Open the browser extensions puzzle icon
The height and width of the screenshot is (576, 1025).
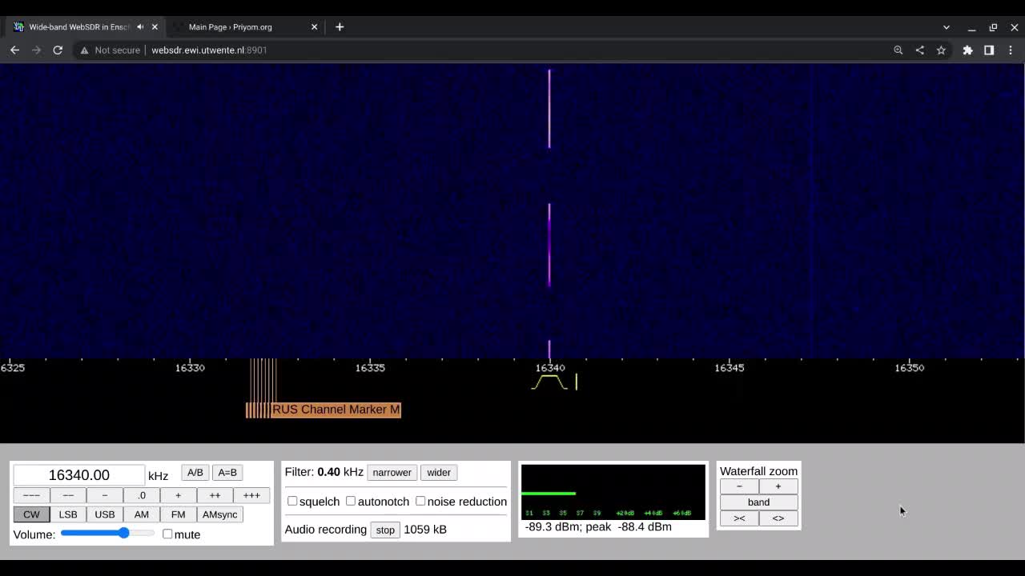pyautogui.click(x=967, y=50)
